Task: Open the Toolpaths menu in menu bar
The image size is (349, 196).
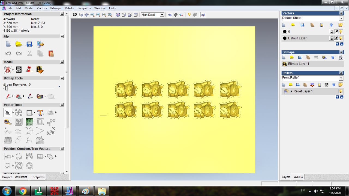Action: tap(84, 8)
